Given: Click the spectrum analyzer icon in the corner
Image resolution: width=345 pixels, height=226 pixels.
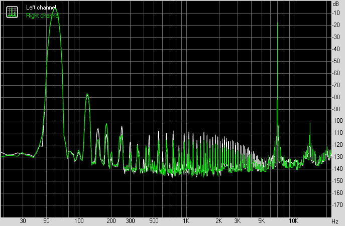Looking at the screenshot, I should 12,12.
